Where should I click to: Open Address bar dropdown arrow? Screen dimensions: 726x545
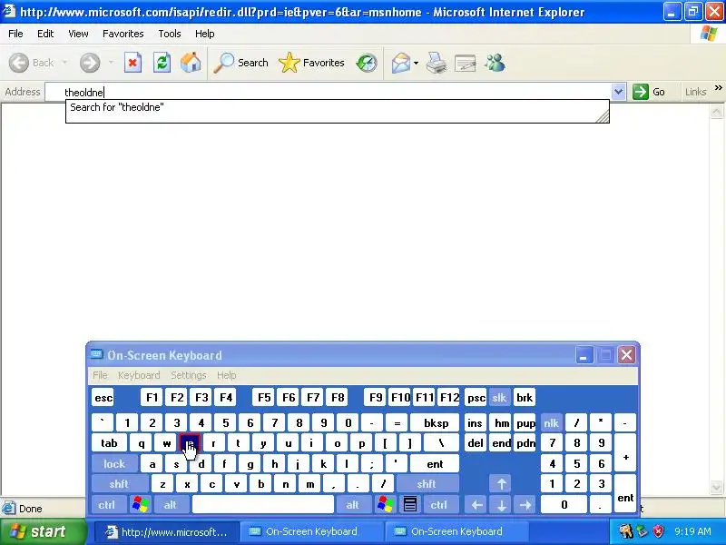[x=618, y=92]
